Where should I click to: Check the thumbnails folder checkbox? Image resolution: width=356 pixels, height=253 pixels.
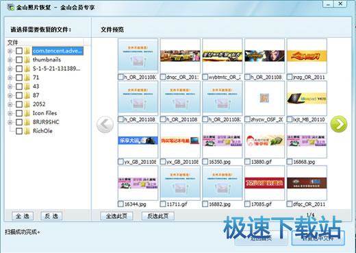[x=19, y=60]
